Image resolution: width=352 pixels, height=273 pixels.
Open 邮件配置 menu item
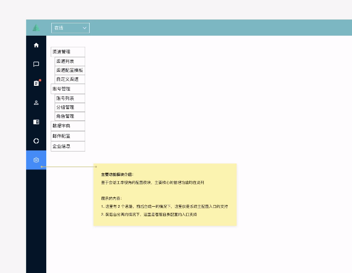[x=67, y=135]
